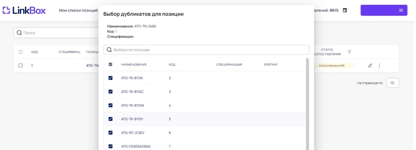Click the pencil edit icon in row 1
416x150 pixels.
click(370, 66)
